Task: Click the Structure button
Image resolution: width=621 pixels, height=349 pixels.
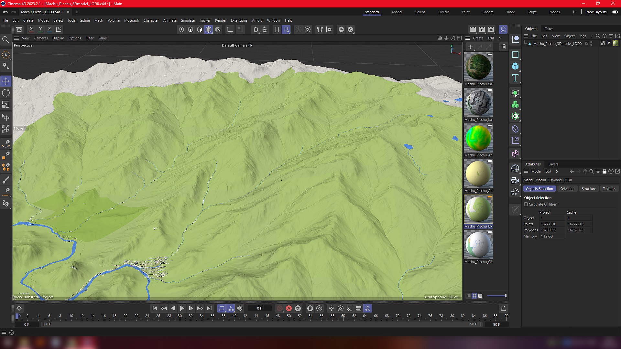Action: (589, 189)
